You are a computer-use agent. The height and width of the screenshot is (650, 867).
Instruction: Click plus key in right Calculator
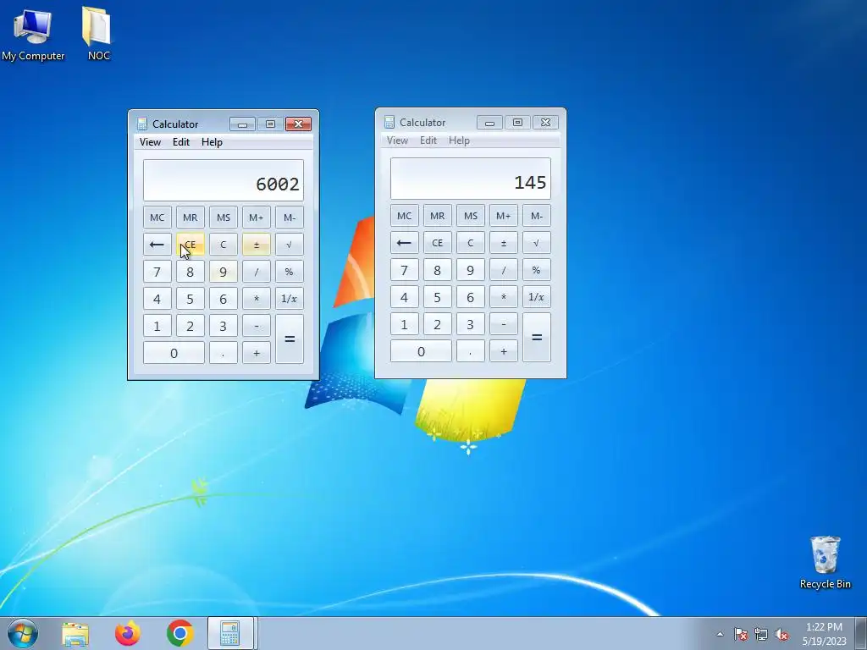click(x=503, y=351)
